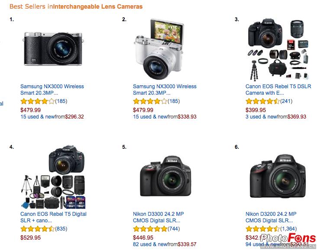This screenshot has width=317, height=250.
Task: Open Interchangeable Lens Cameras category heading
Action: 97,6
